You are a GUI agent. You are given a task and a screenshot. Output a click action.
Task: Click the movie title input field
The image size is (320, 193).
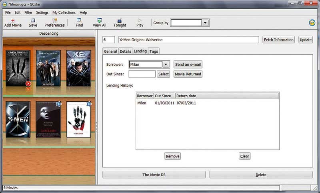pyautogui.click(x=189, y=39)
